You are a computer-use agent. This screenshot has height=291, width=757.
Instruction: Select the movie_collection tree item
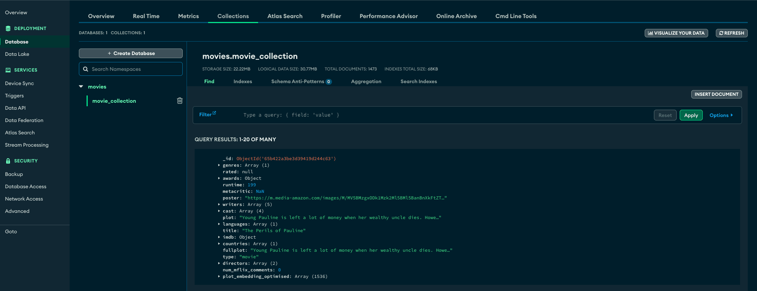(114, 101)
